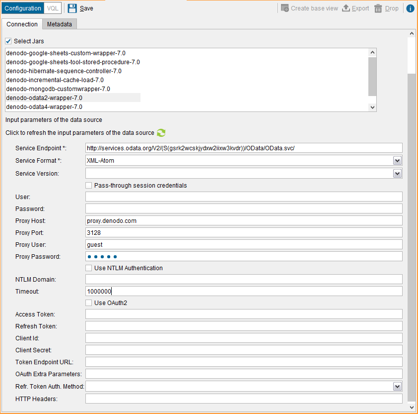Image resolution: width=418 pixels, height=414 pixels.
Task: Click the Token Endpoint URL field
Action: [244, 362]
